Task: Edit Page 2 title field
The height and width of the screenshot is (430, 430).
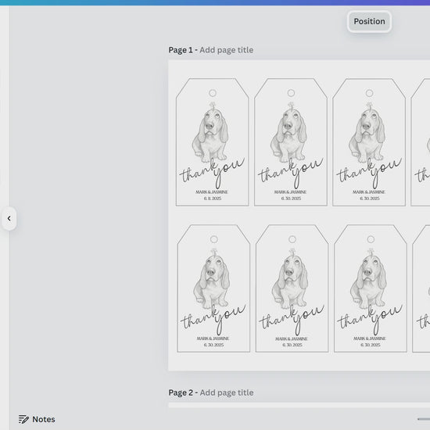Action: [227, 392]
